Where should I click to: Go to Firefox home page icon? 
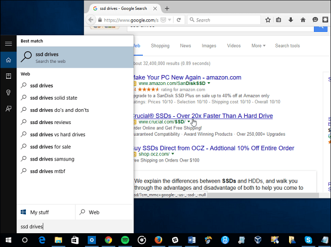(x=303, y=20)
